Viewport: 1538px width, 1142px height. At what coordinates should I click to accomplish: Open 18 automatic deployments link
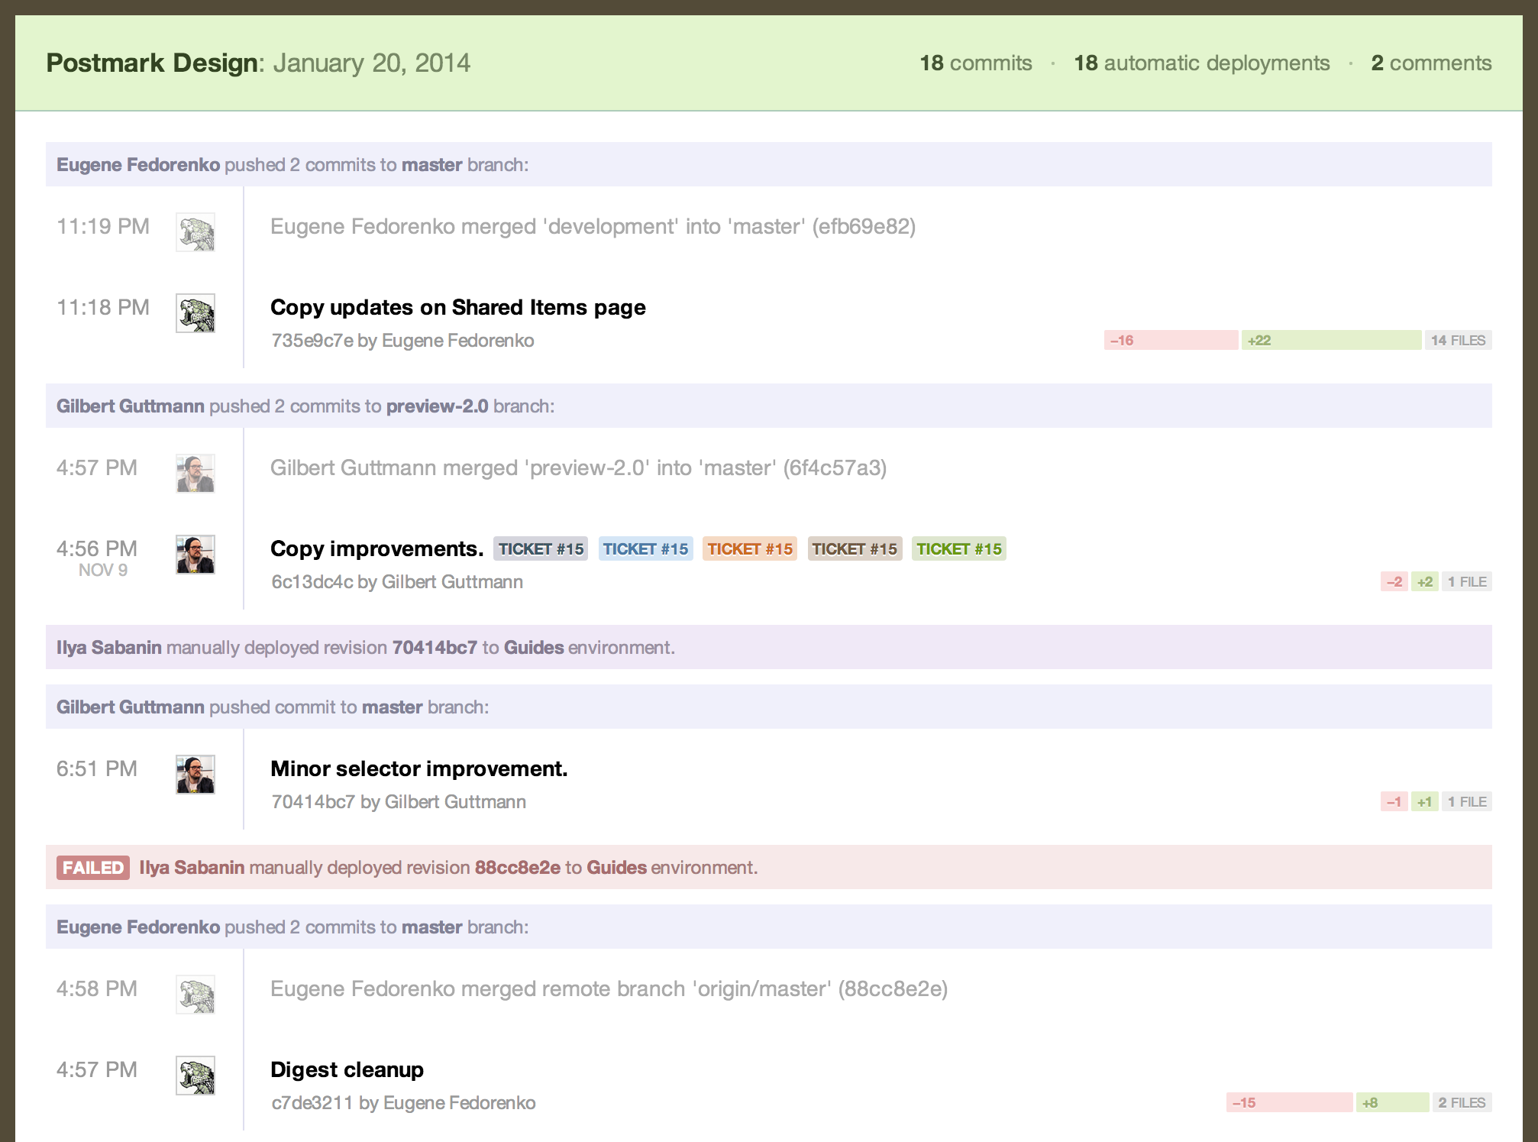[x=1201, y=63]
